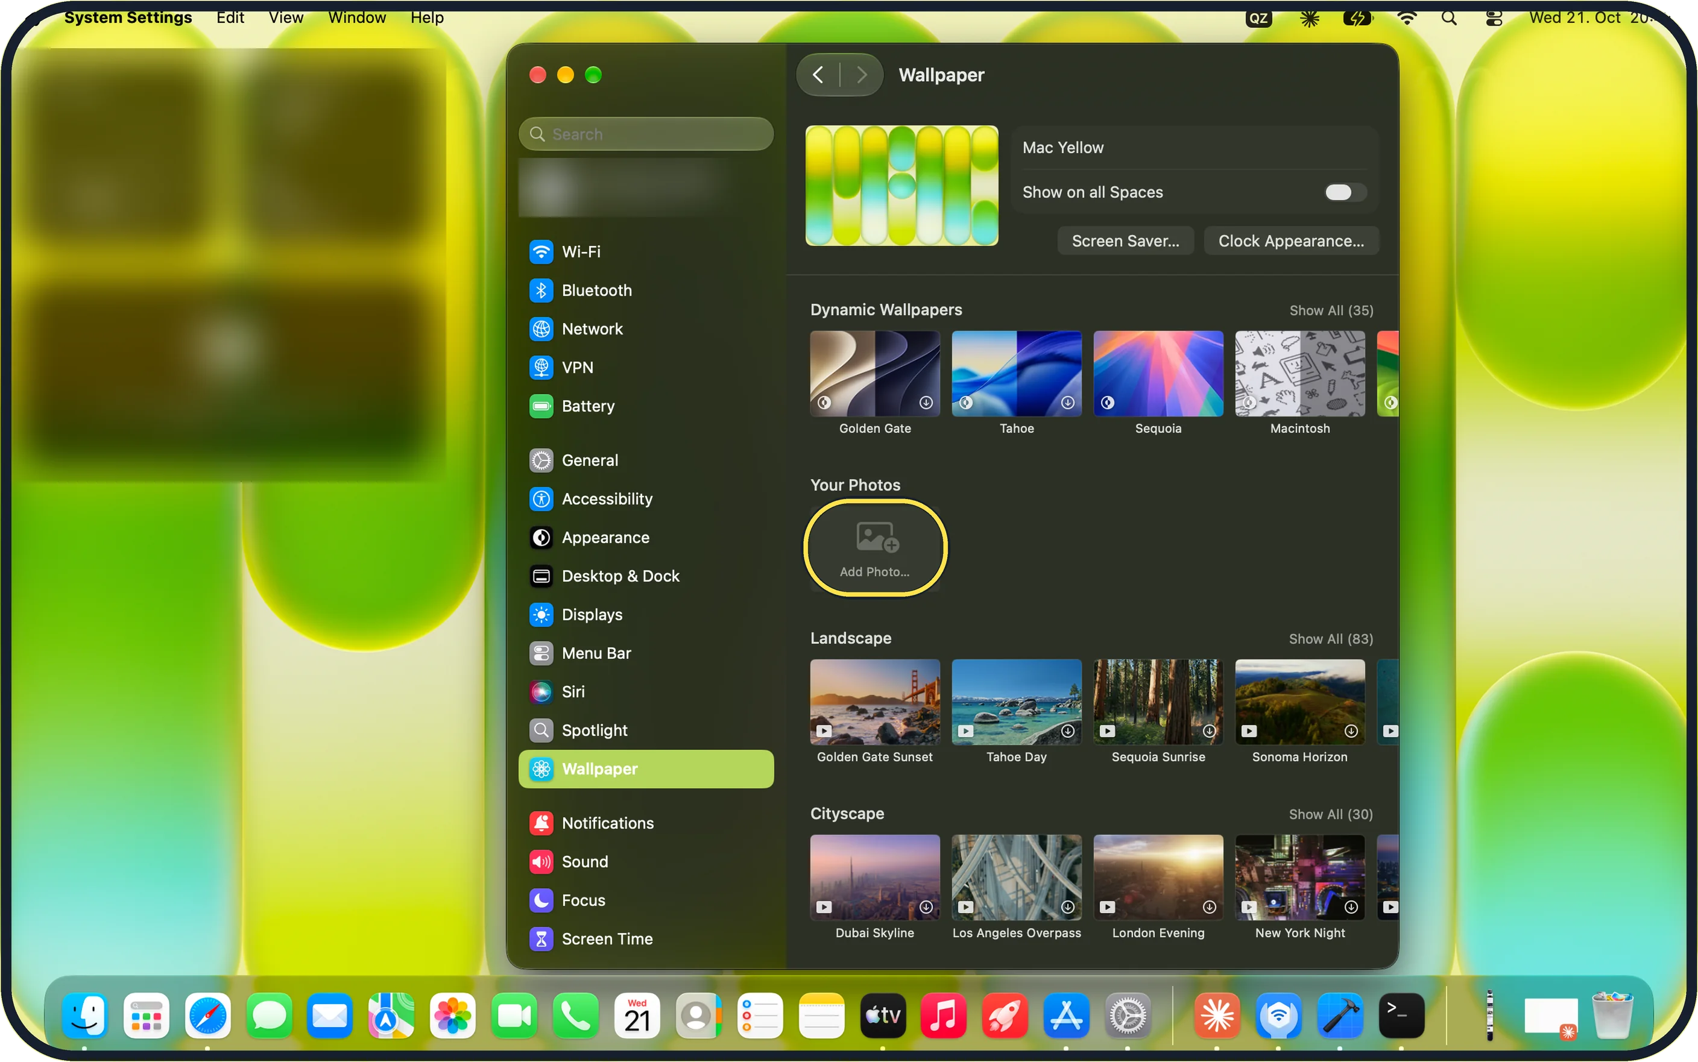Open Spotlight search in the menu bar
The image size is (1698, 1062).
click(x=1448, y=18)
